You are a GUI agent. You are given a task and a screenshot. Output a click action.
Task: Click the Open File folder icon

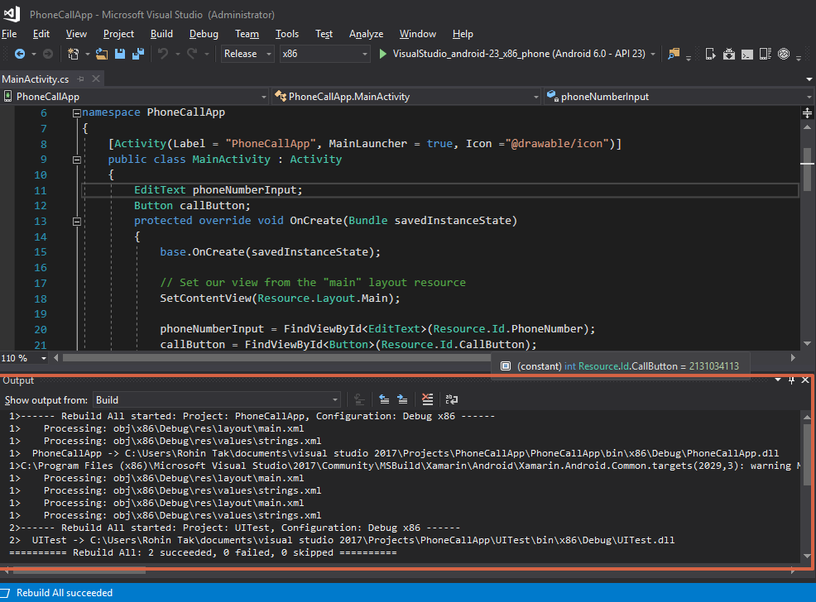pyautogui.click(x=102, y=54)
